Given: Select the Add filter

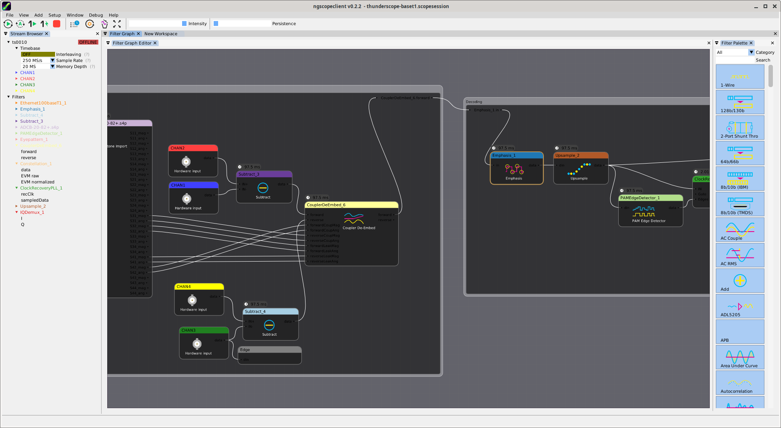Looking at the screenshot, I should point(740,281).
